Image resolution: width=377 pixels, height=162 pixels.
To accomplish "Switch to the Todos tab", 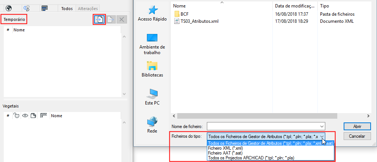I will tap(67, 8).
